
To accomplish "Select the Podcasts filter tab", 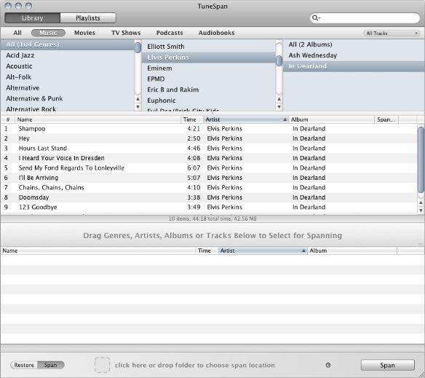I will click(x=170, y=33).
